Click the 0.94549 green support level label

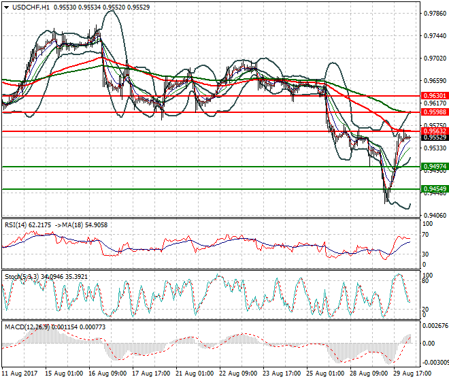point(435,188)
